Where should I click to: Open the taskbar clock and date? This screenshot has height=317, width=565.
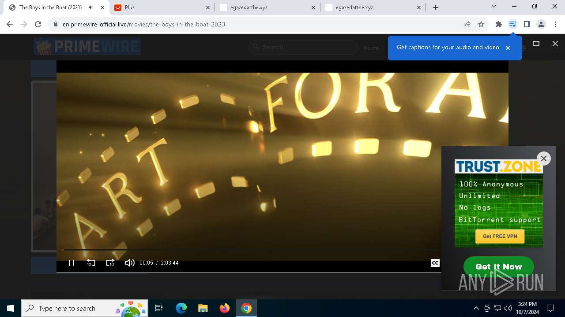coord(527,308)
